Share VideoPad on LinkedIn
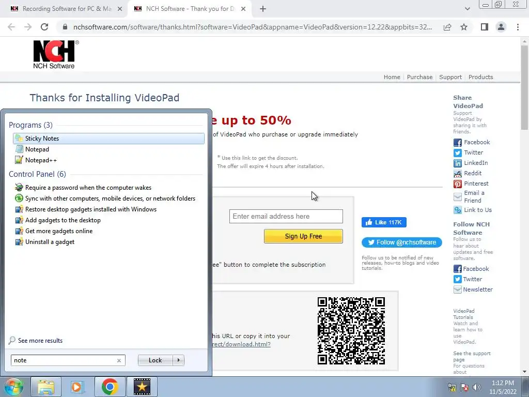 point(471,163)
